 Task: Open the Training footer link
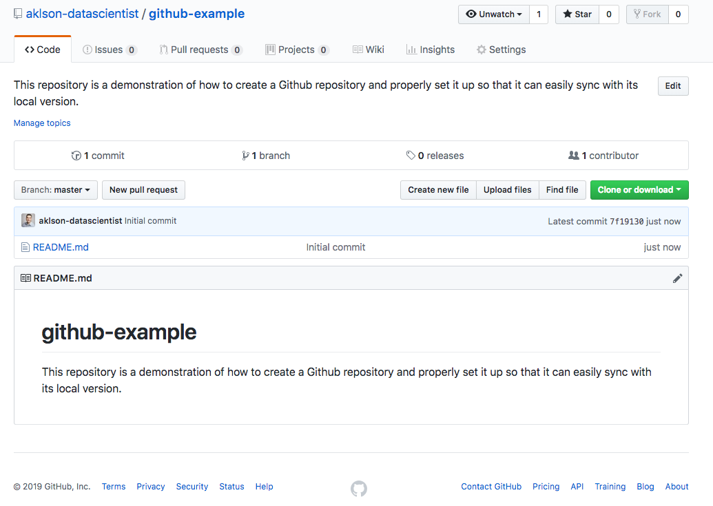click(x=610, y=487)
